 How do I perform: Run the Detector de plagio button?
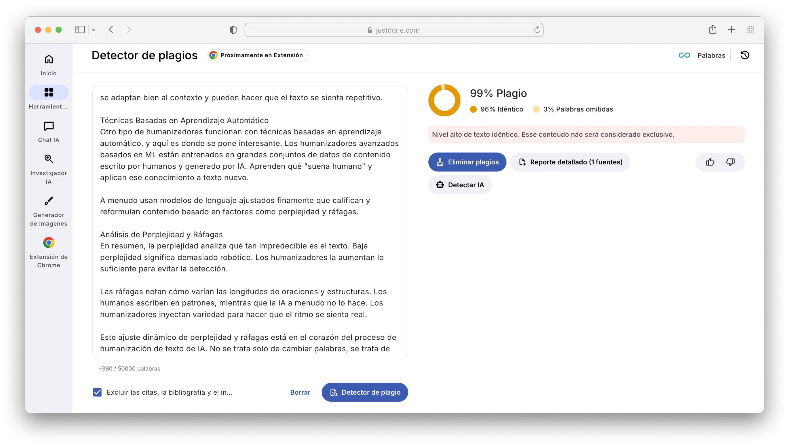[364, 392]
